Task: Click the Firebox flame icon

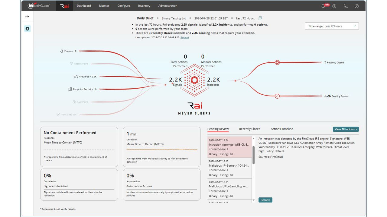Action: tap(62, 51)
